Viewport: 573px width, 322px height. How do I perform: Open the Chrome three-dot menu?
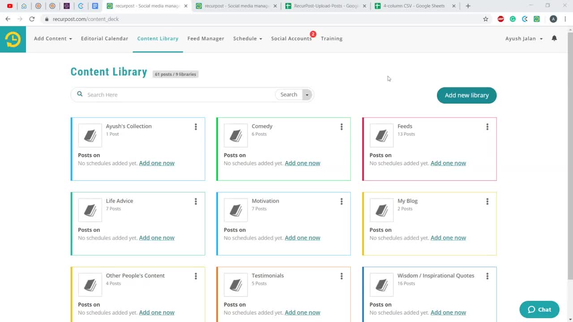566,19
